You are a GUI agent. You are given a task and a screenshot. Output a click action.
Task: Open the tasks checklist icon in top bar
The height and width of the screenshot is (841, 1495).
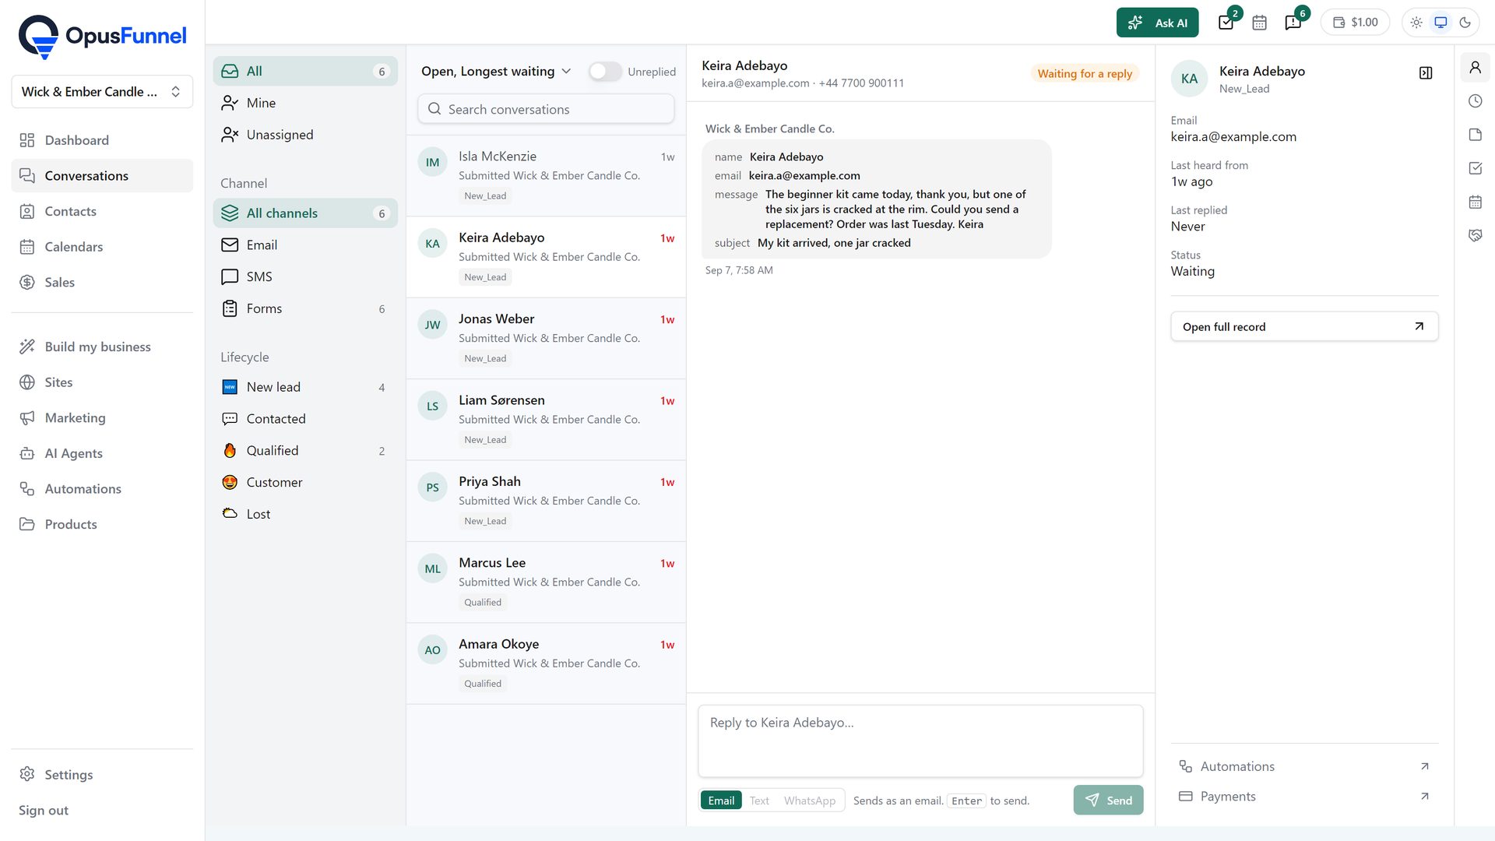click(1226, 23)
